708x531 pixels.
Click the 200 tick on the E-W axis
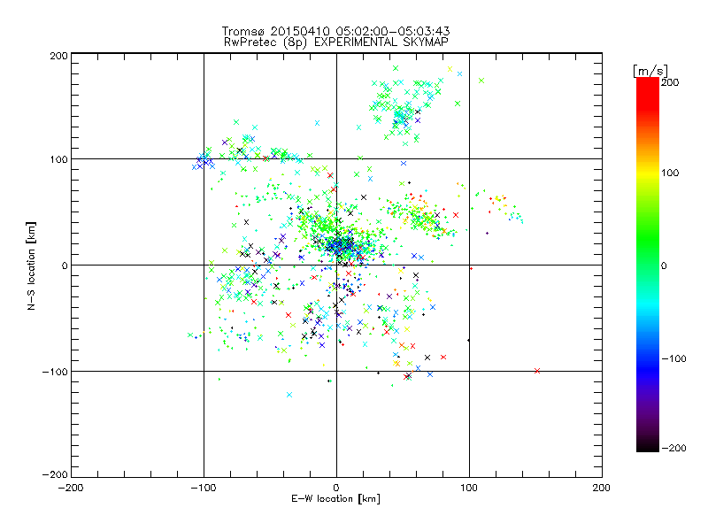pos(602,488)
